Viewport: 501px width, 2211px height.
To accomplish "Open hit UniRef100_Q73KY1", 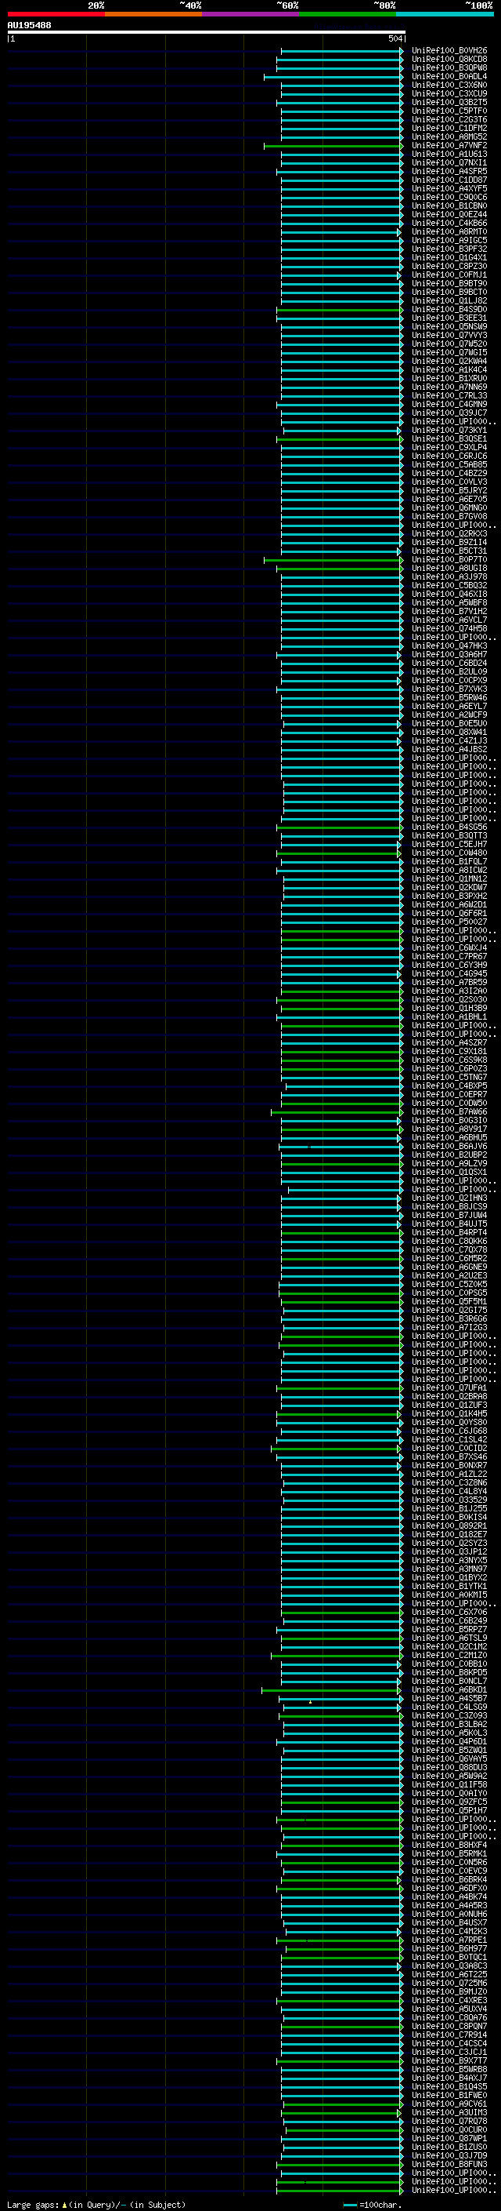I will click(449, 431).
